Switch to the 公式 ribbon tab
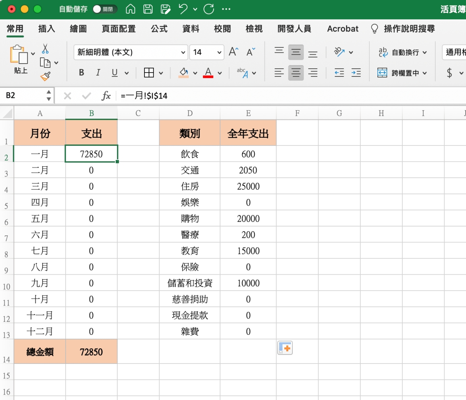This screenshot has width=466, height=400. 159,29
